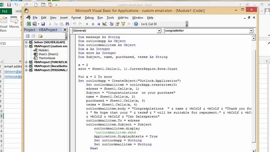This screenshot has width=270, height=152.
Task: Click the Project panel toolbar overflow arrow
Action: pyautogui.click(x=66, y=36)
